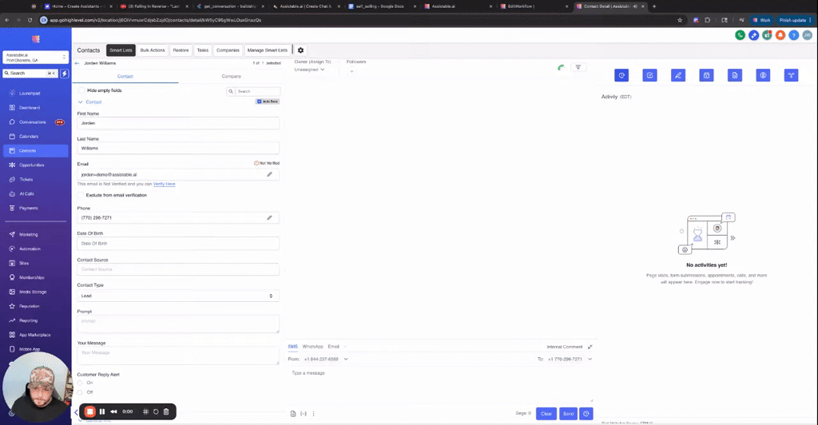The width and height of the screenshot is (818, 425).
Task: Click the Date Of Birth field
Action: pos(178,244)
